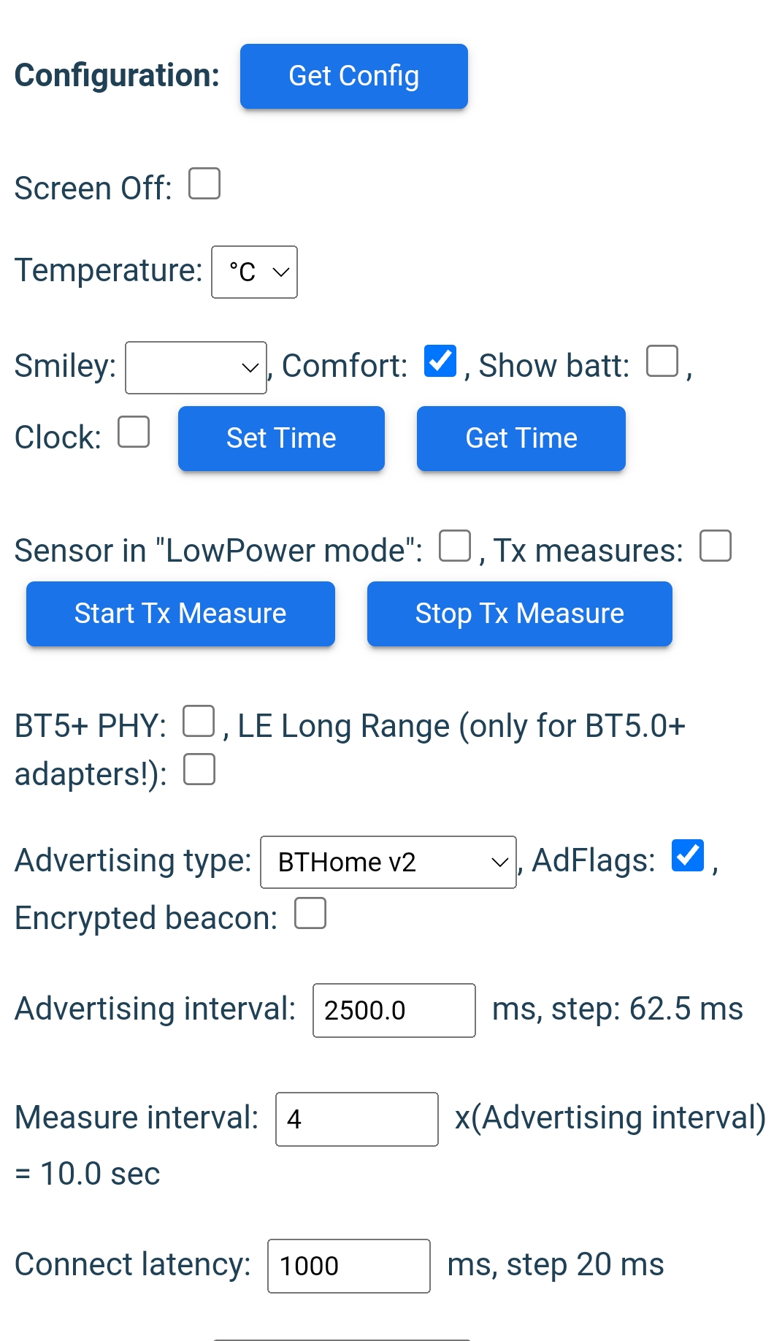The width and height of the screenshot is (782, 1341).
Task: Uncheck the Comfort checkbox
Action: (x=440, y=361)
